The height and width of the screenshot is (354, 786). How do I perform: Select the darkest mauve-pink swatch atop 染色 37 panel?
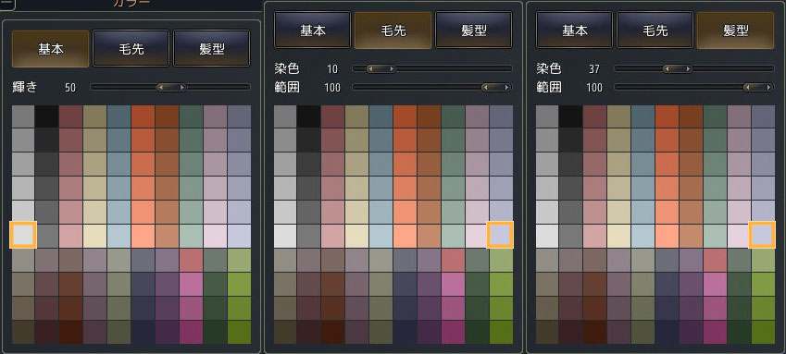point(739,116)
